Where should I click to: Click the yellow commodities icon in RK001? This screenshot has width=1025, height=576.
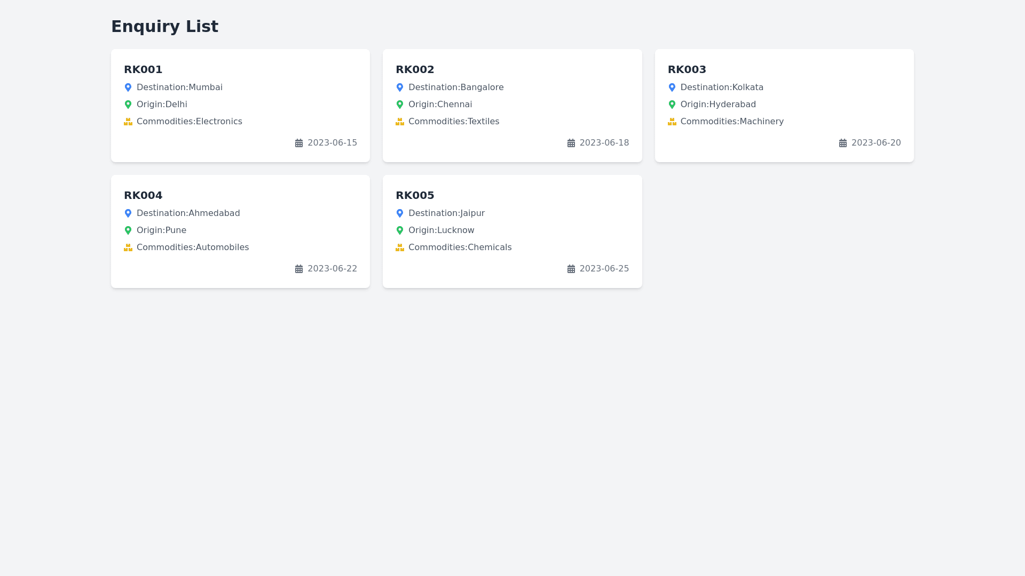tap(128, 122)
